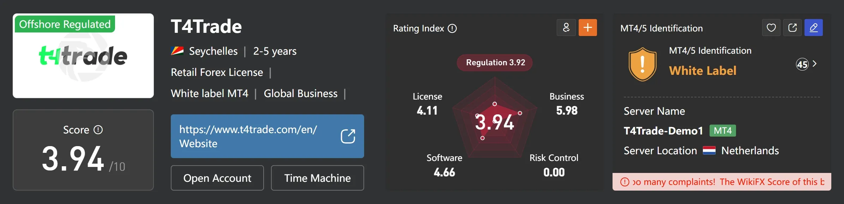Click the Seychelles flag icon
Screen dimensions: 844x204
(177, 51)
